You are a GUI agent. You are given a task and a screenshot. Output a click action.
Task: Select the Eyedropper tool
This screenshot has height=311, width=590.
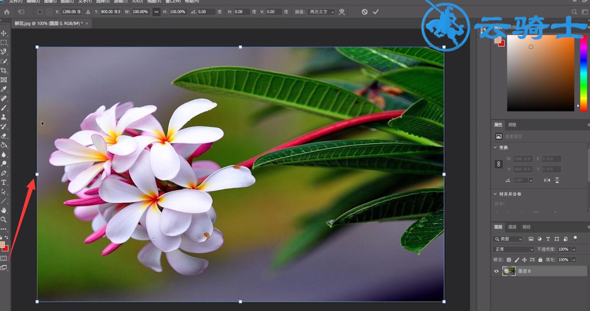(4, 89)
